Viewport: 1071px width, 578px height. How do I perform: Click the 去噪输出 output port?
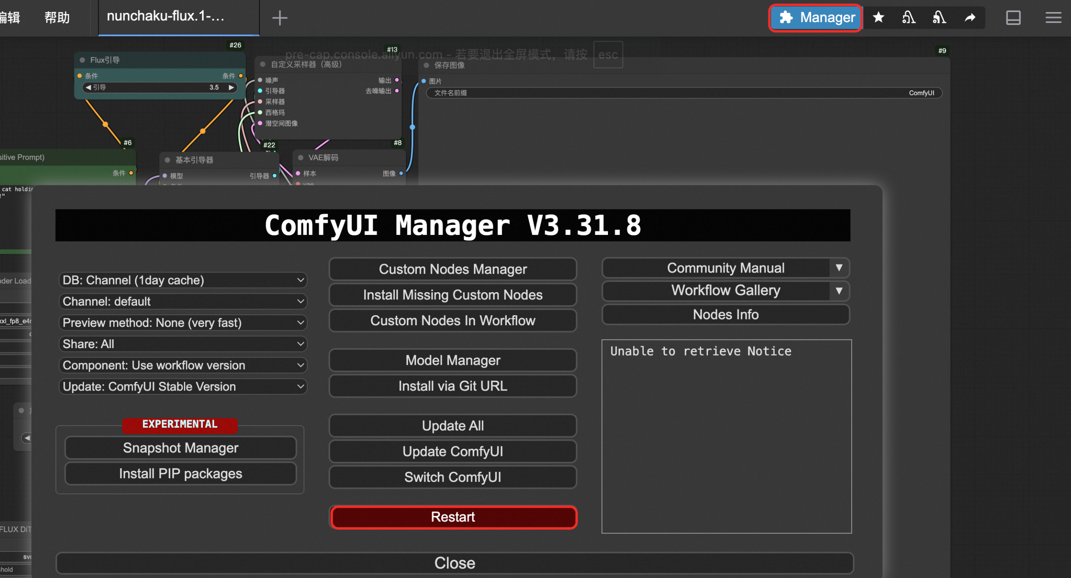397,91
